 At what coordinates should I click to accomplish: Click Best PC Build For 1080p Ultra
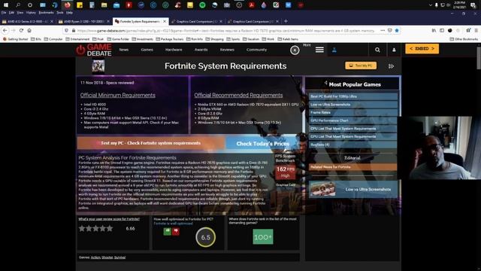(352, 96)
